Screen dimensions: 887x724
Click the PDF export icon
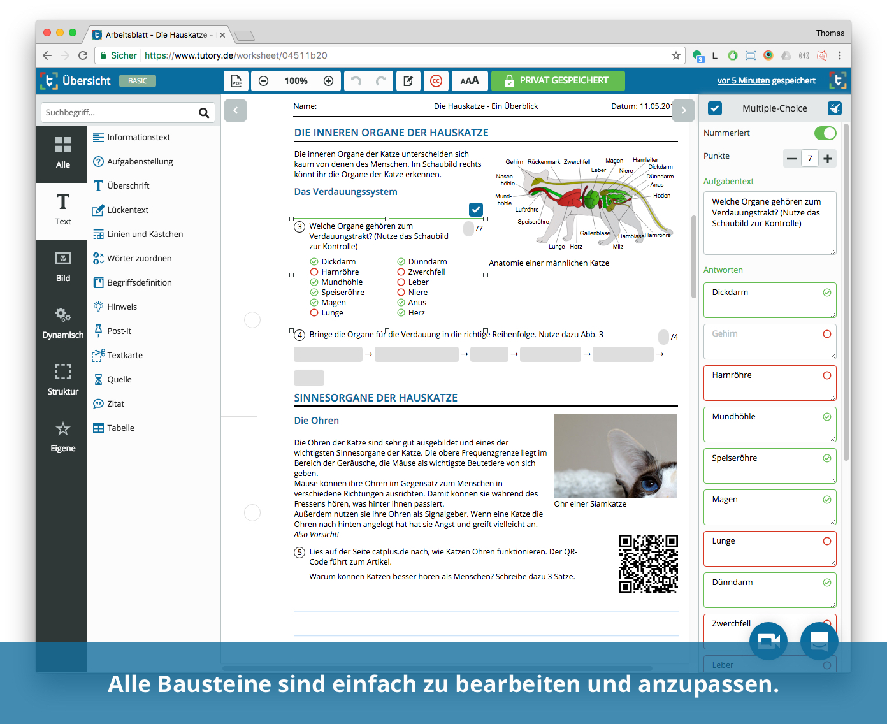236,81
